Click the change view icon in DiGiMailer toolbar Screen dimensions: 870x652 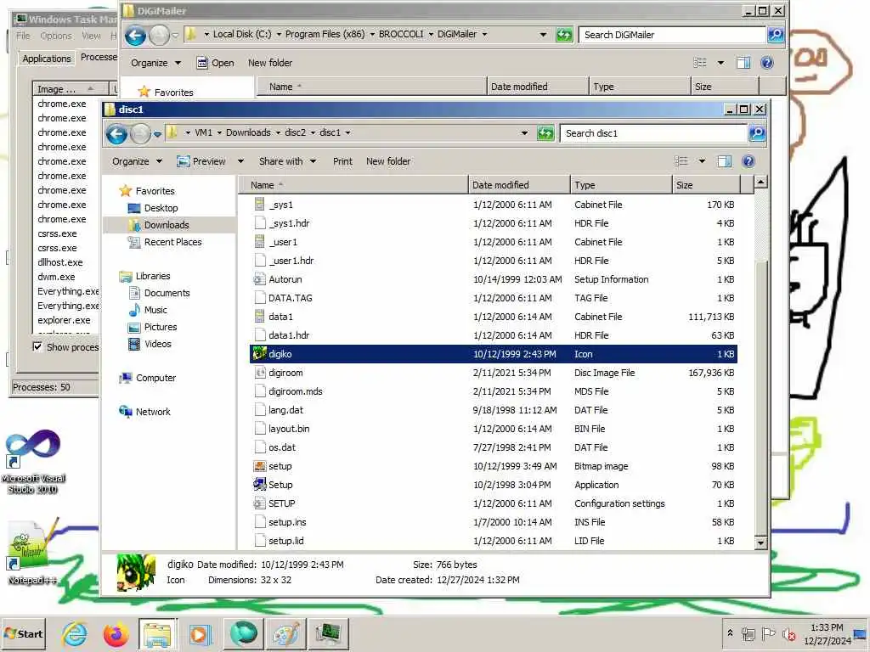(700, 63)
